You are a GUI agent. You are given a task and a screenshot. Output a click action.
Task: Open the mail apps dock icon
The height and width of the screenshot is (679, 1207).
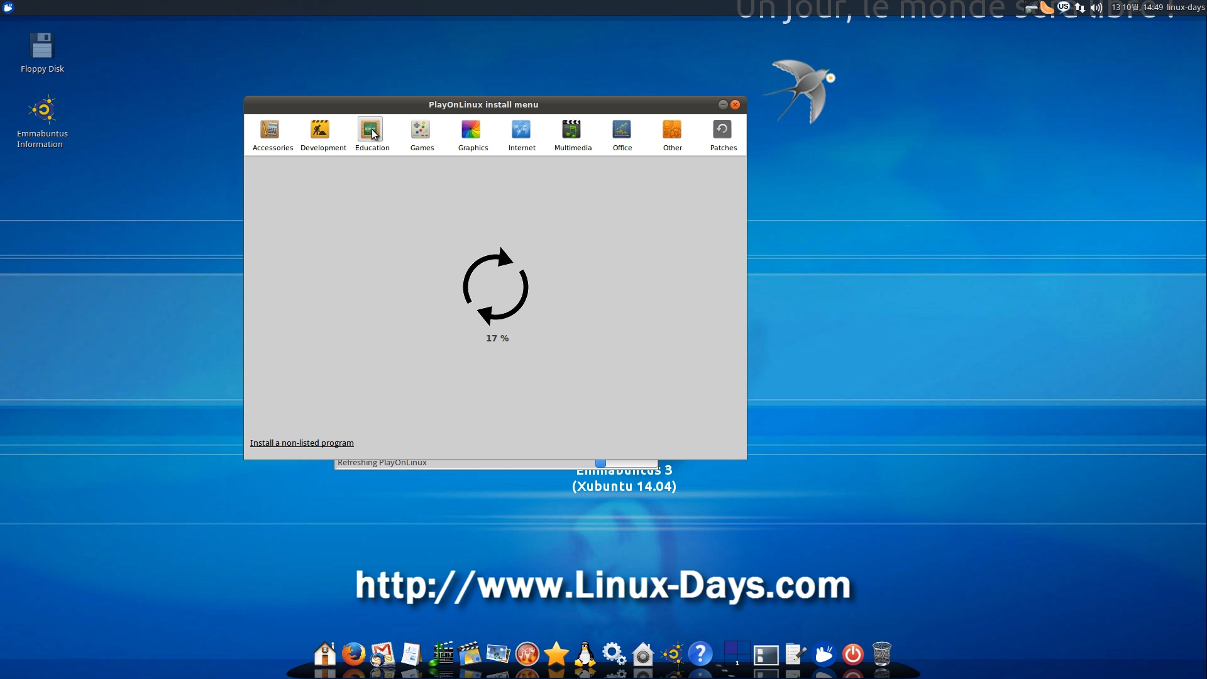[x=382, y=654]
